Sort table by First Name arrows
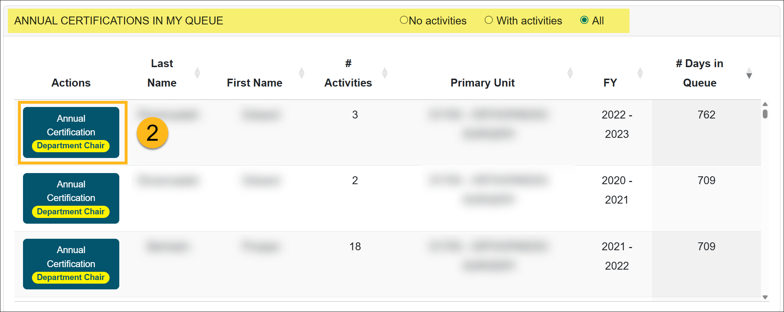The height and width of the screenshot is (312, 784). [301, 73]
